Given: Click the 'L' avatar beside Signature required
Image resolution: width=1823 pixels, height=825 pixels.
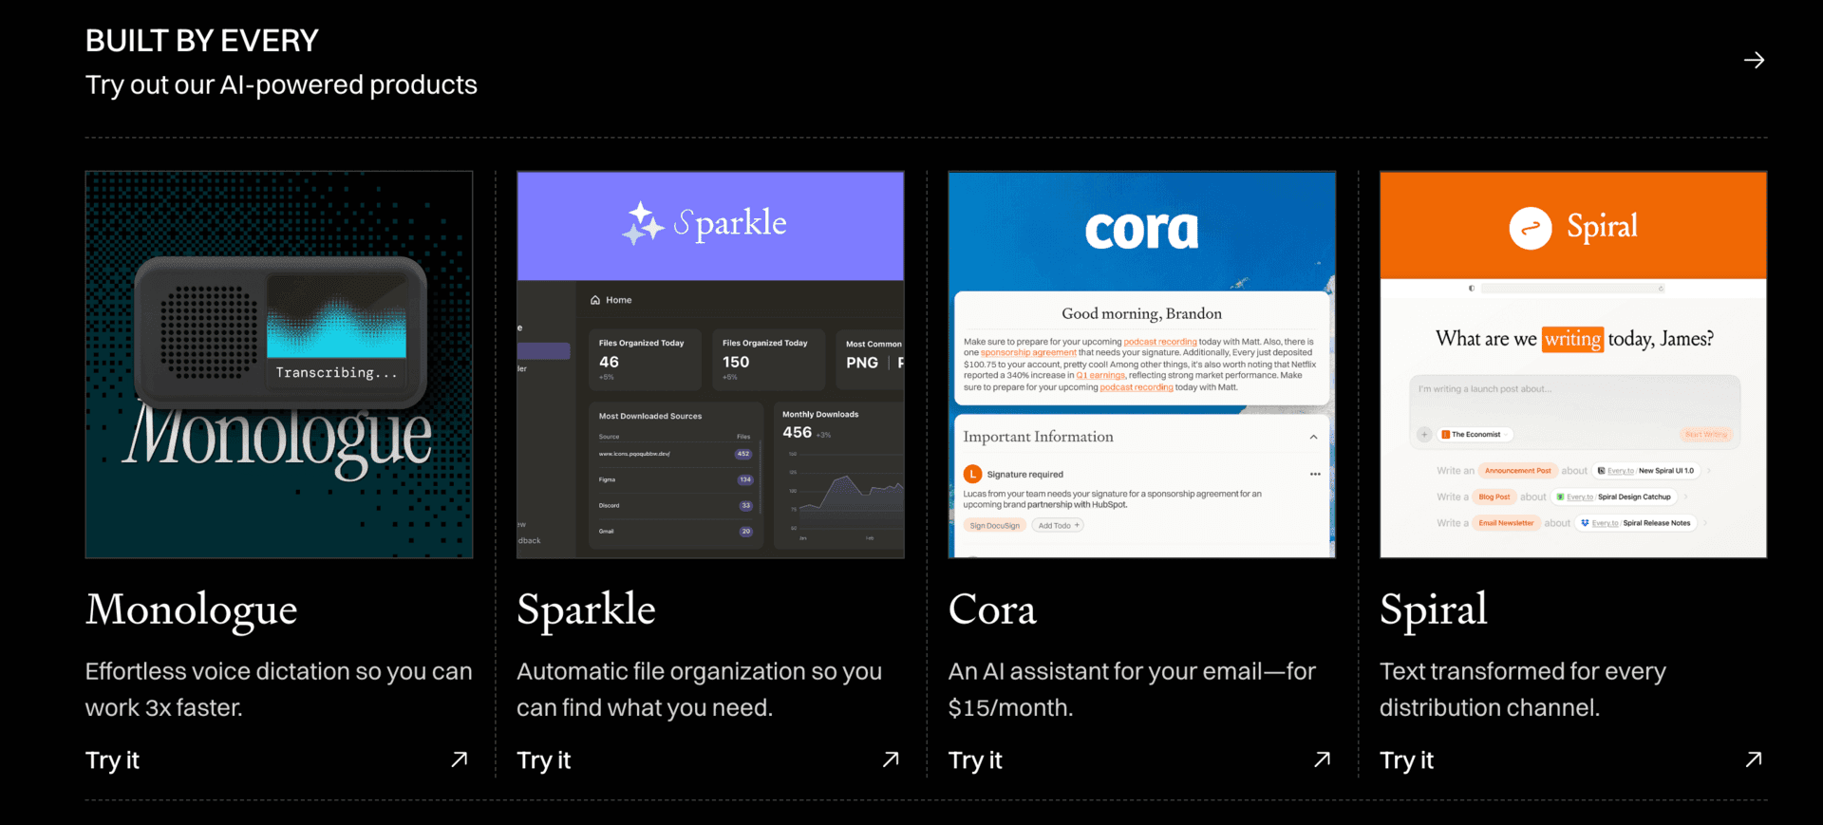Looking at the screenshot, I should (972, 474).
